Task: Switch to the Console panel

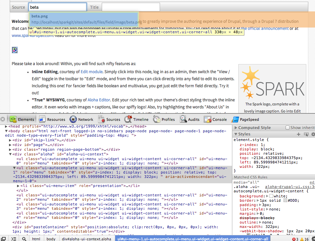Action: click(x=215, y=119)
